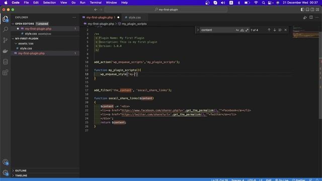Open the Run menu

point(83,3)
